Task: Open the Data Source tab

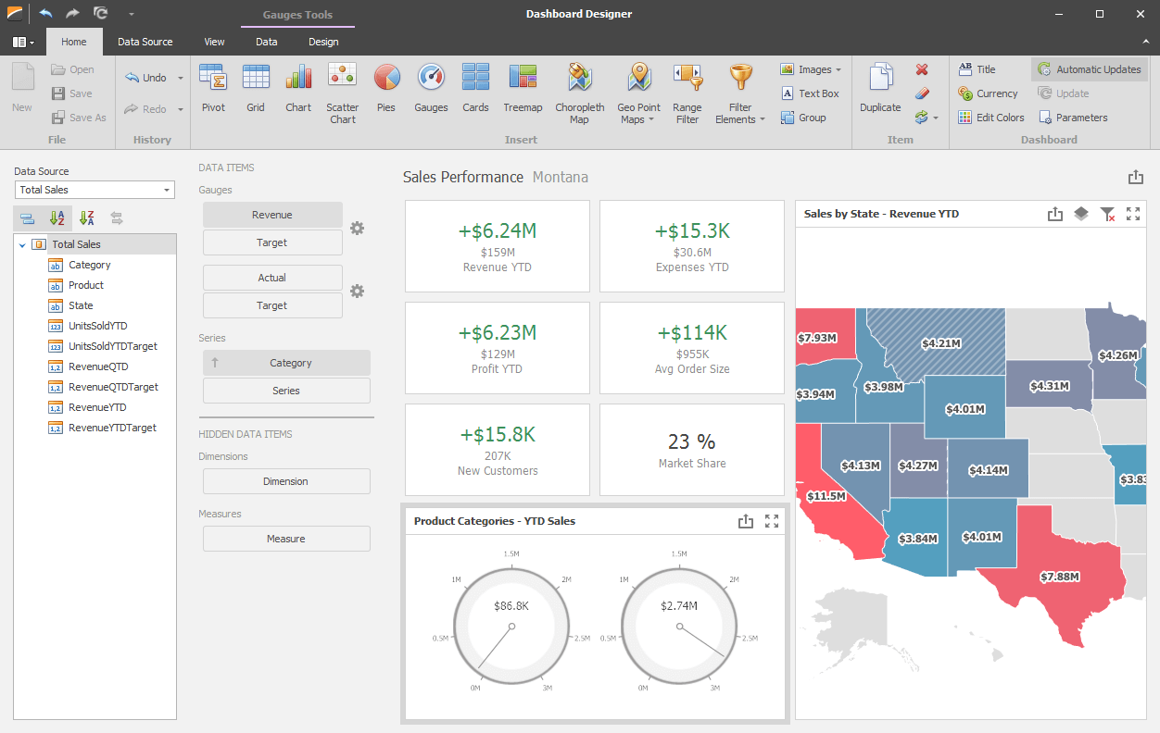Action: point(145,42)
